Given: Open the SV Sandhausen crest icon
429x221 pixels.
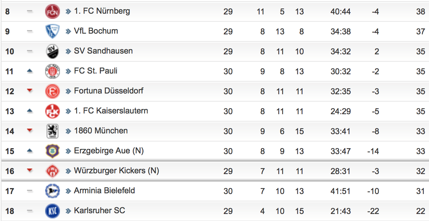Looking at the screenshot, I should pos(52,51).
